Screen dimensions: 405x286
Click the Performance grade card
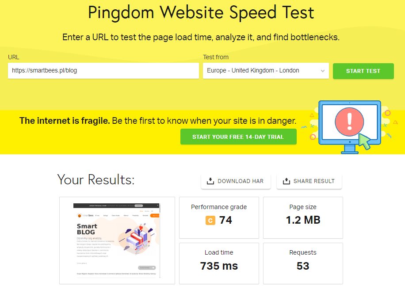[219, 217]
